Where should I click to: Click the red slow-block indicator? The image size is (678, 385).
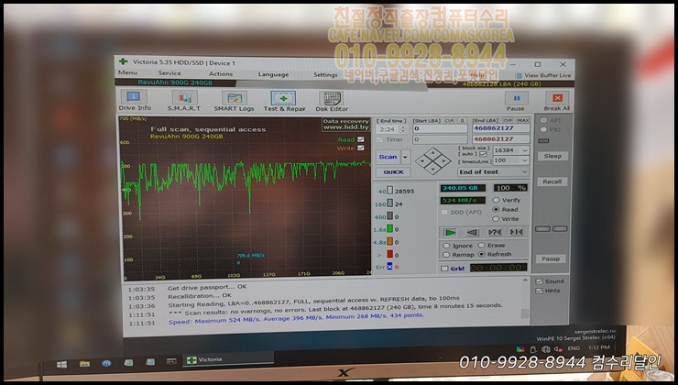tap(389, 254)
